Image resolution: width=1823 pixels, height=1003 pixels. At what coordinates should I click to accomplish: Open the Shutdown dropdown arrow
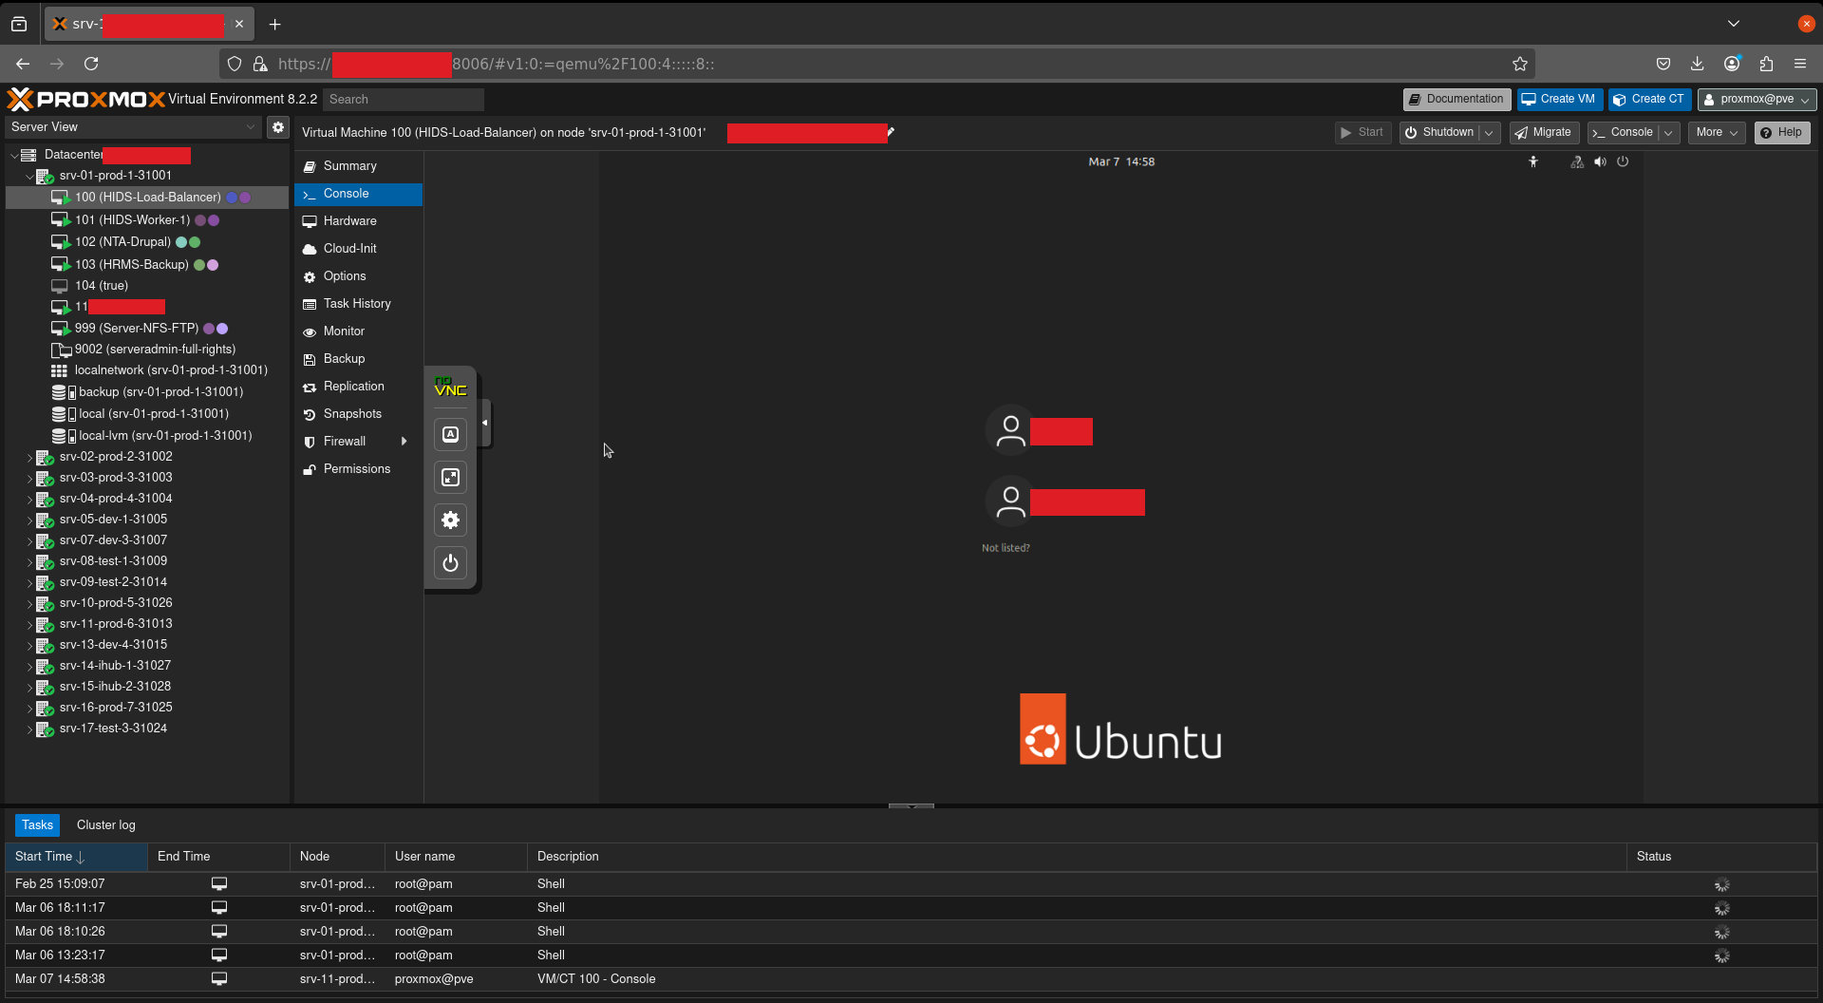[1490, 133]
